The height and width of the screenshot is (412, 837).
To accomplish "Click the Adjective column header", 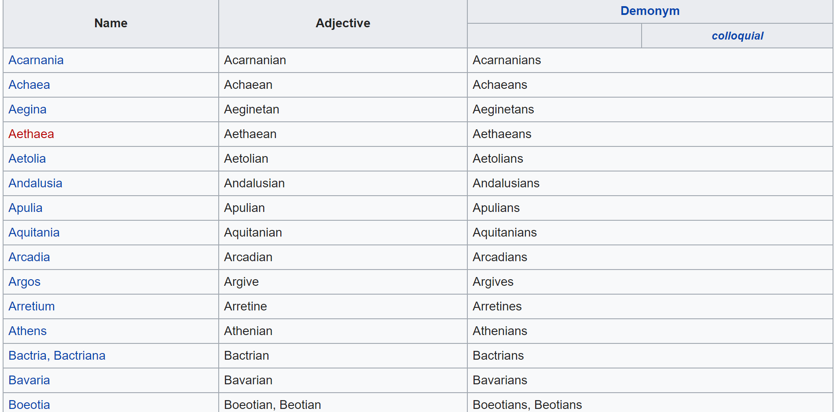I will click(343, 23).
